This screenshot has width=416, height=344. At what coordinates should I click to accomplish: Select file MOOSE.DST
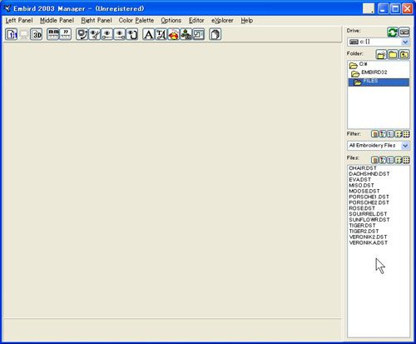[x=364, y=192]
